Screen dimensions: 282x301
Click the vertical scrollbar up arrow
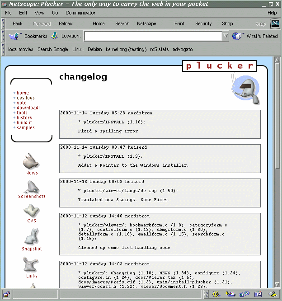tap(277, 60)
